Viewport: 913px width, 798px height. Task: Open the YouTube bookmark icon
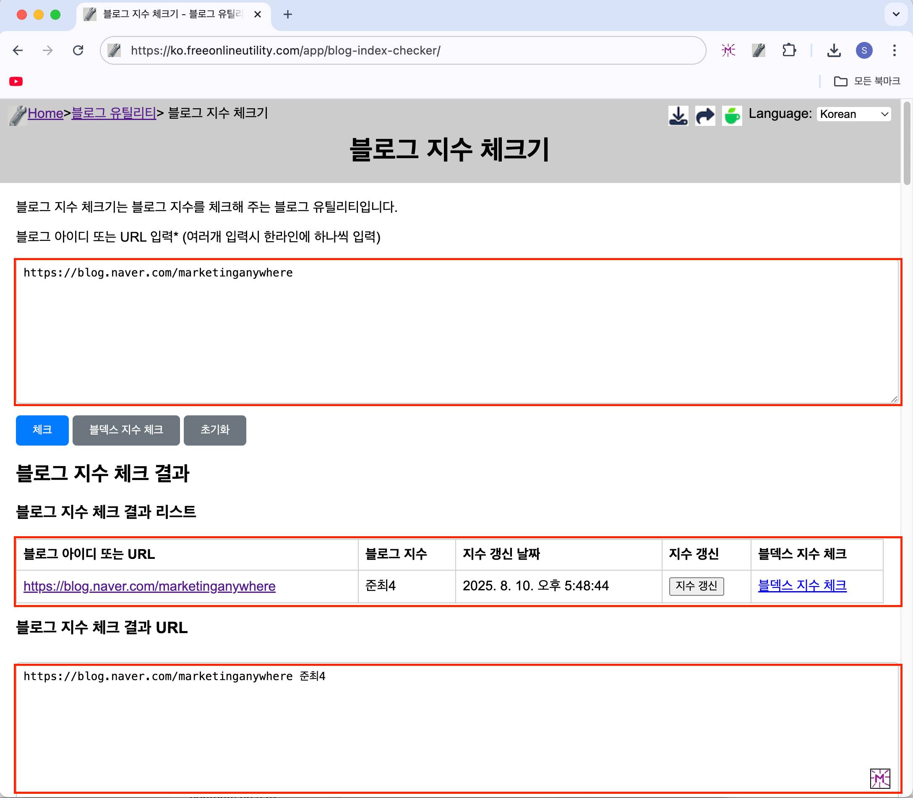(16, 81)
